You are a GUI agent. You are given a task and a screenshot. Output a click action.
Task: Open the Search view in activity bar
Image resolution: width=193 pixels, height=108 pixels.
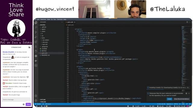tap(36, 27)
